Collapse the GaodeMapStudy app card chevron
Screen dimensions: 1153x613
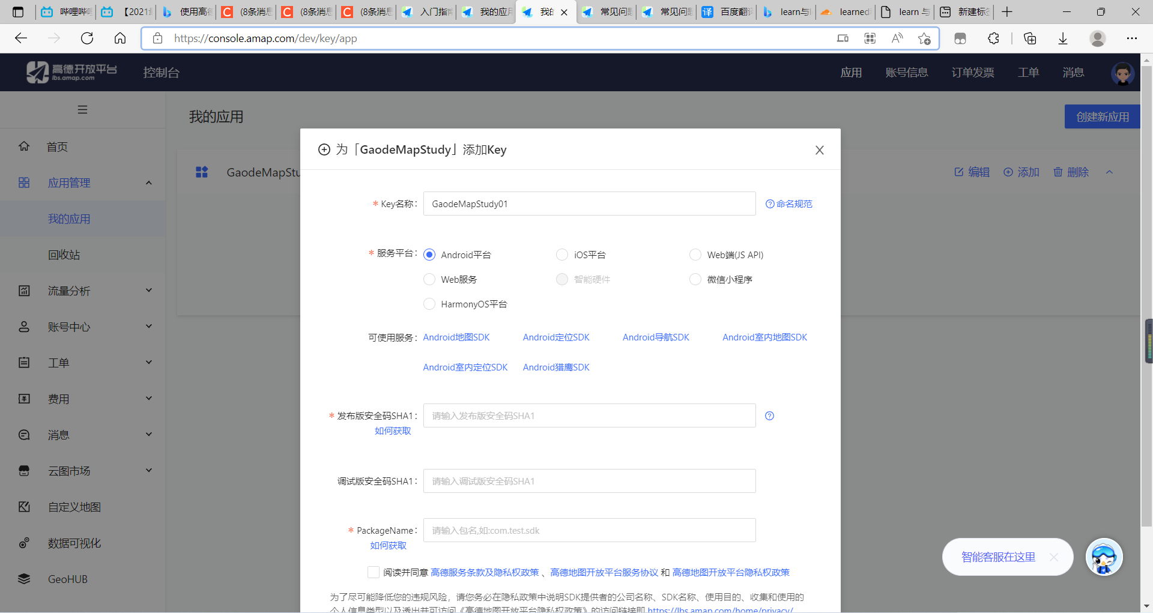pos(1109,172)
